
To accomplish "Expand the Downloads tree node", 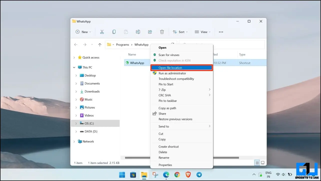I will (76, 91).
